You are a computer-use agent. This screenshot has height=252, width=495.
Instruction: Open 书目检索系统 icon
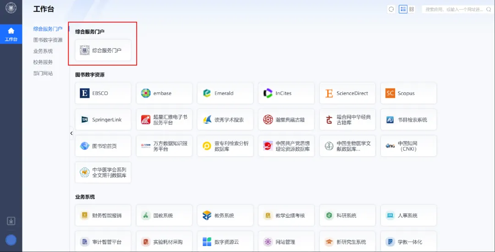click(x=390, y=120)
